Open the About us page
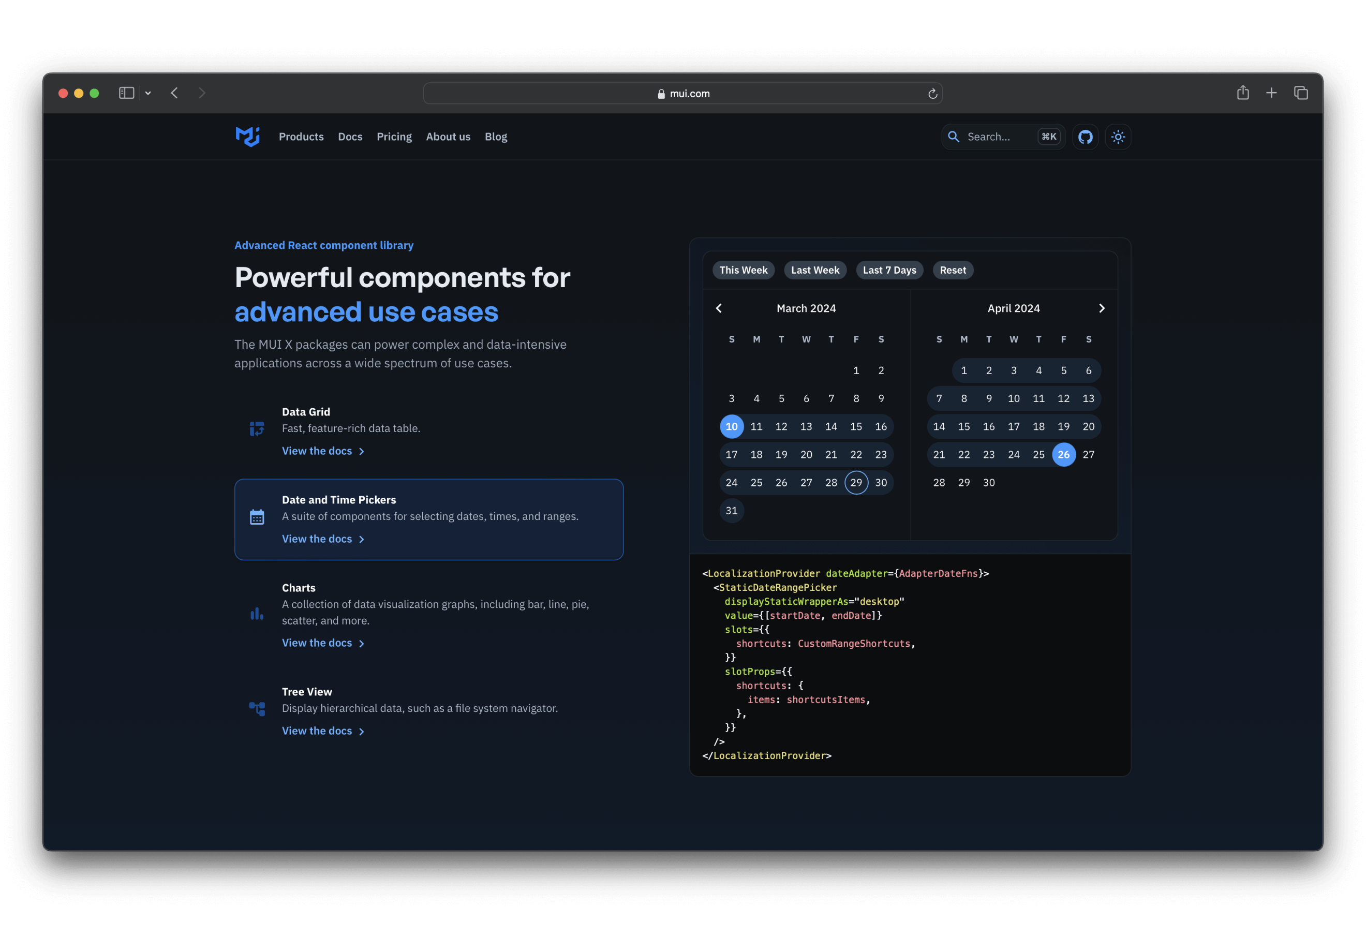 (448, 137)
